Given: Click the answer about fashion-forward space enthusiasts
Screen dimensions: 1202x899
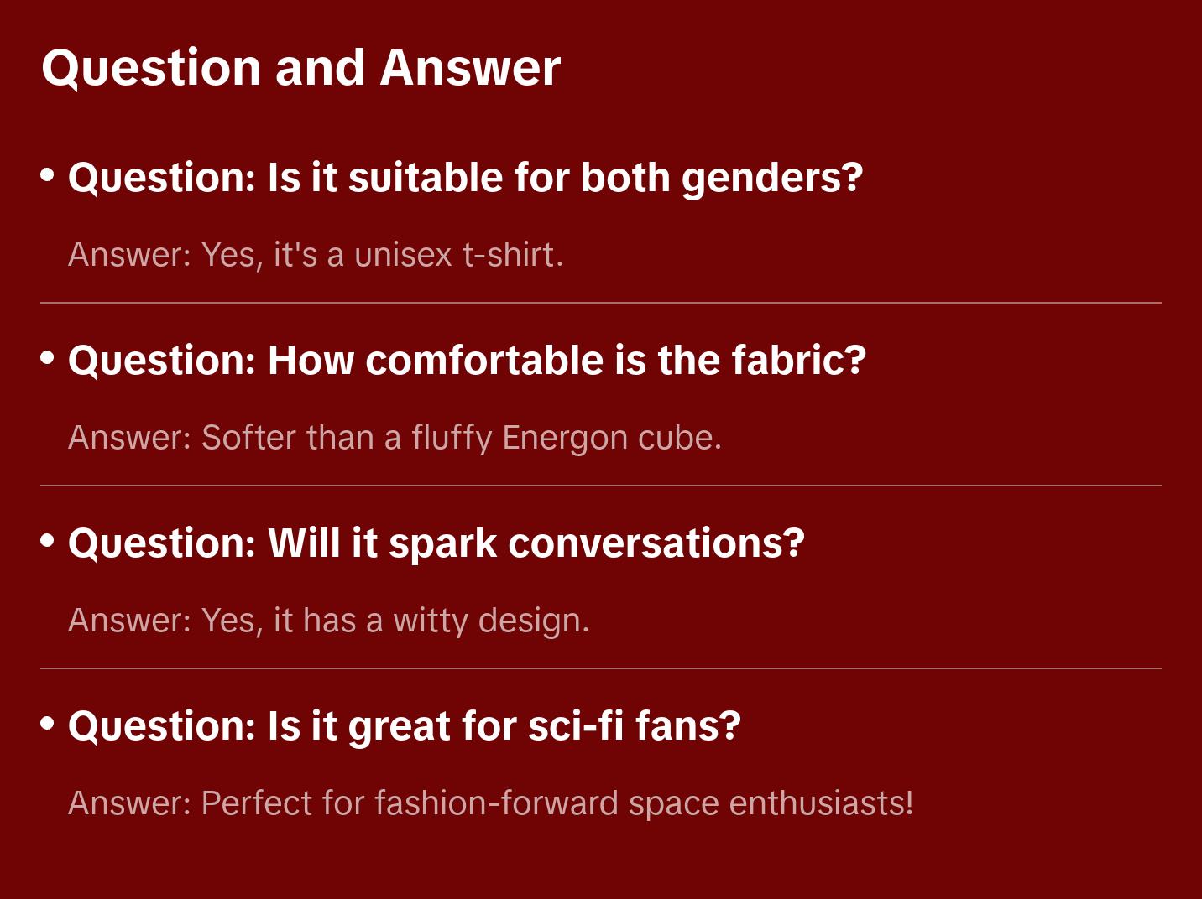Looking at the screenshot, I should pyautogui.click(x=490, y=803).
